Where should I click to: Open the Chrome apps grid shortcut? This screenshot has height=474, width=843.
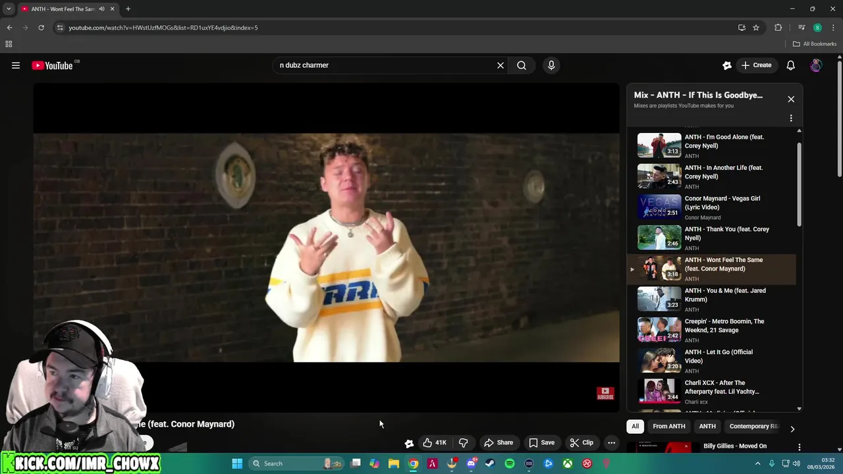coord(9,44)
